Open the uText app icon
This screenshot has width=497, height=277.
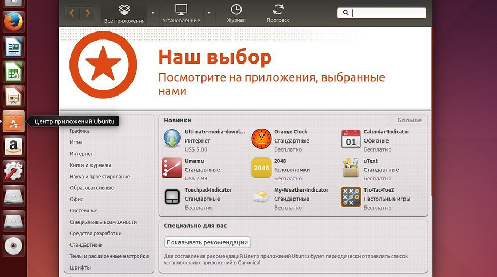(351, 168)
